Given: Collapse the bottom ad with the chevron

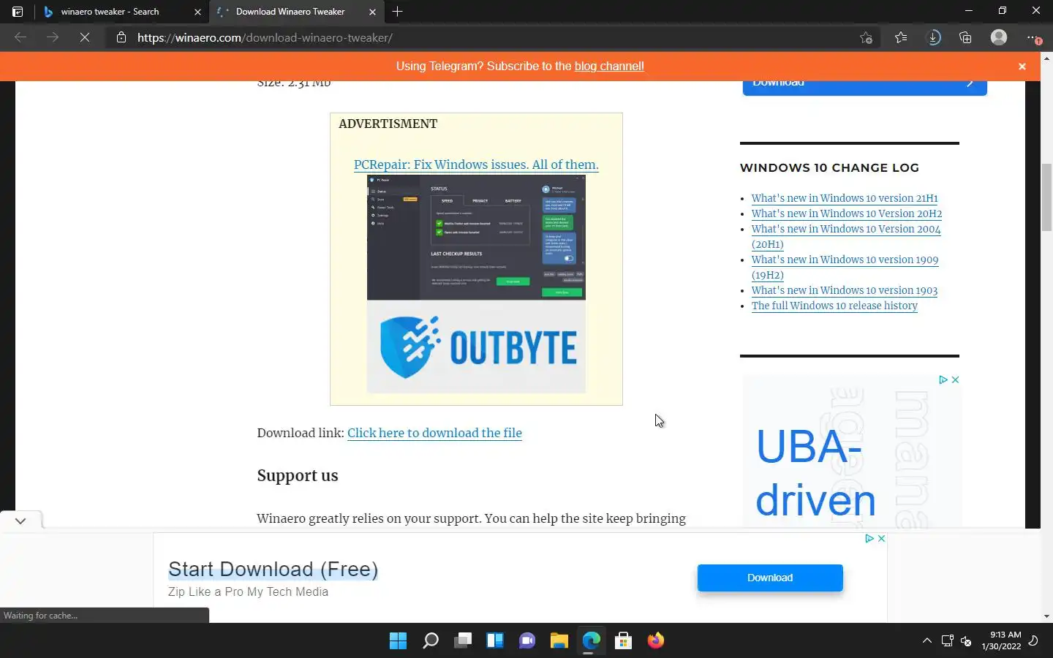Looking at the screenshot, I should pyautogui.click(x=20, y=521).
